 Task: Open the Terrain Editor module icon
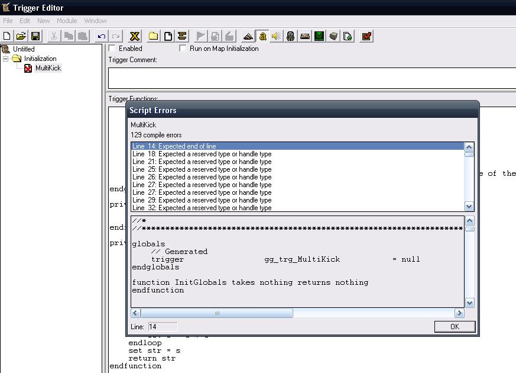248,36
